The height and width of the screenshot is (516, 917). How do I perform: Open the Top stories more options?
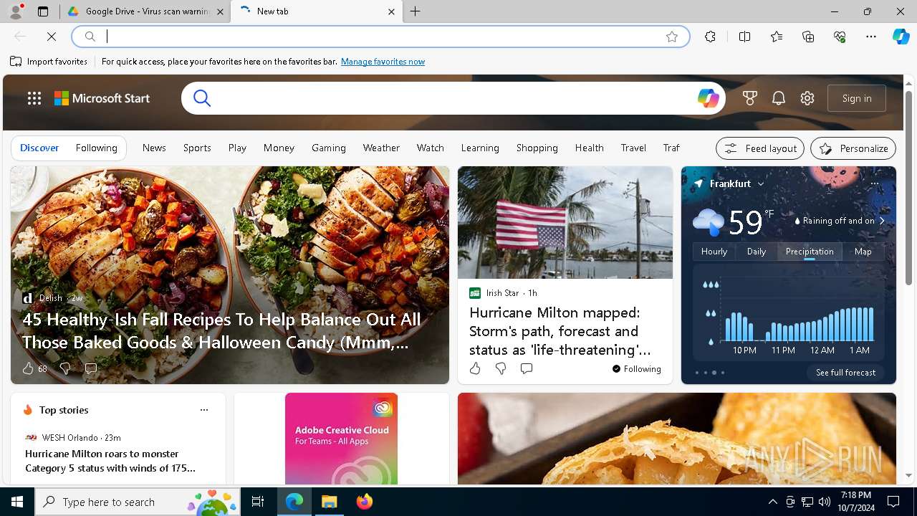204,410
